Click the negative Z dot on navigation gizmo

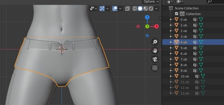click(147, 35)
